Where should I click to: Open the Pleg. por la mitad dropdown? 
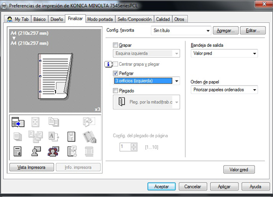pos(146,102)
